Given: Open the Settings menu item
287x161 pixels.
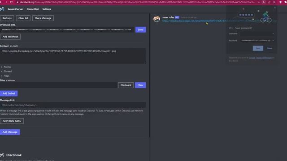Looking at the screenshot, I should coord(47,9).
